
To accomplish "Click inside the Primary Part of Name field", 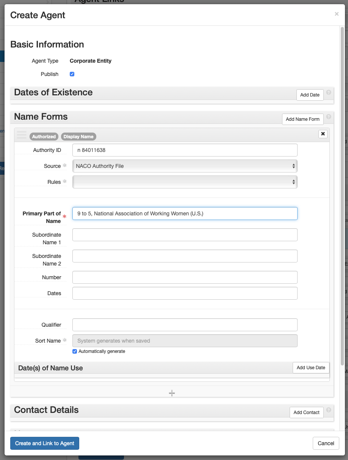I will point(185,213).
